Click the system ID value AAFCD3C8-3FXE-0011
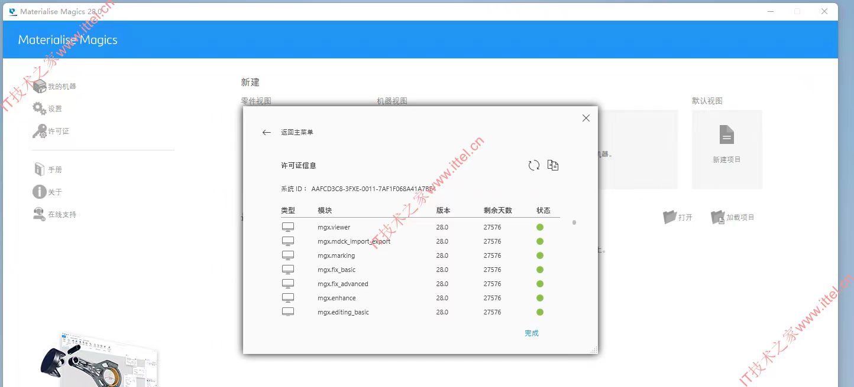The image size is (854, 387). 373,189
